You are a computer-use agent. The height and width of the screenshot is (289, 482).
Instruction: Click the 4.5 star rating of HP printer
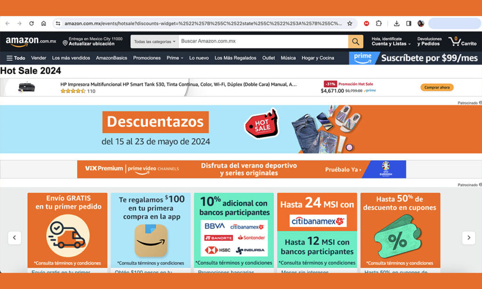[x=73, y=91]
